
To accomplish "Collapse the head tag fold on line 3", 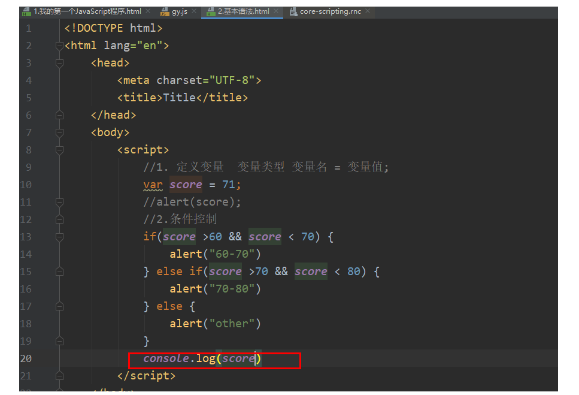I will click(59, 63).
